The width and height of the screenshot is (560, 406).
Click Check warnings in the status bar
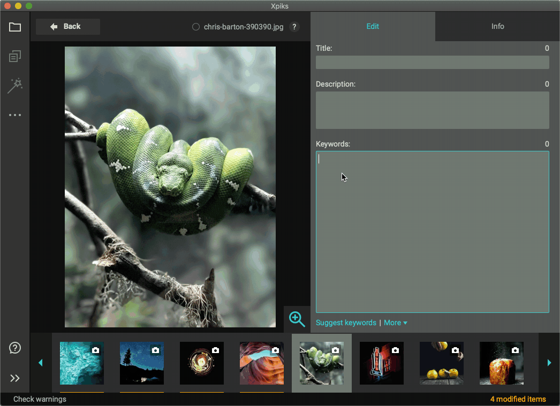tap(41, 399)
